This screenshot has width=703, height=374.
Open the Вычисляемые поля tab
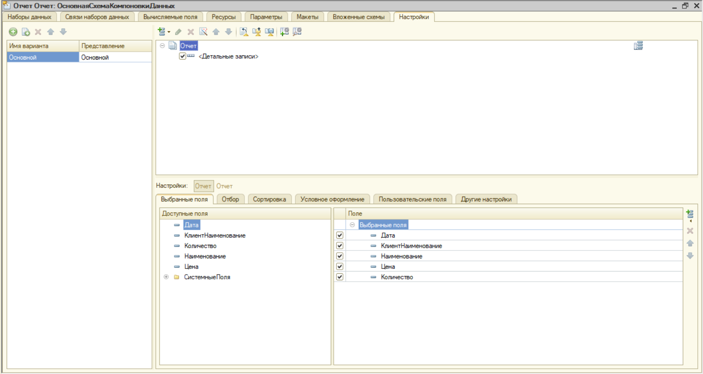(170, 17)
